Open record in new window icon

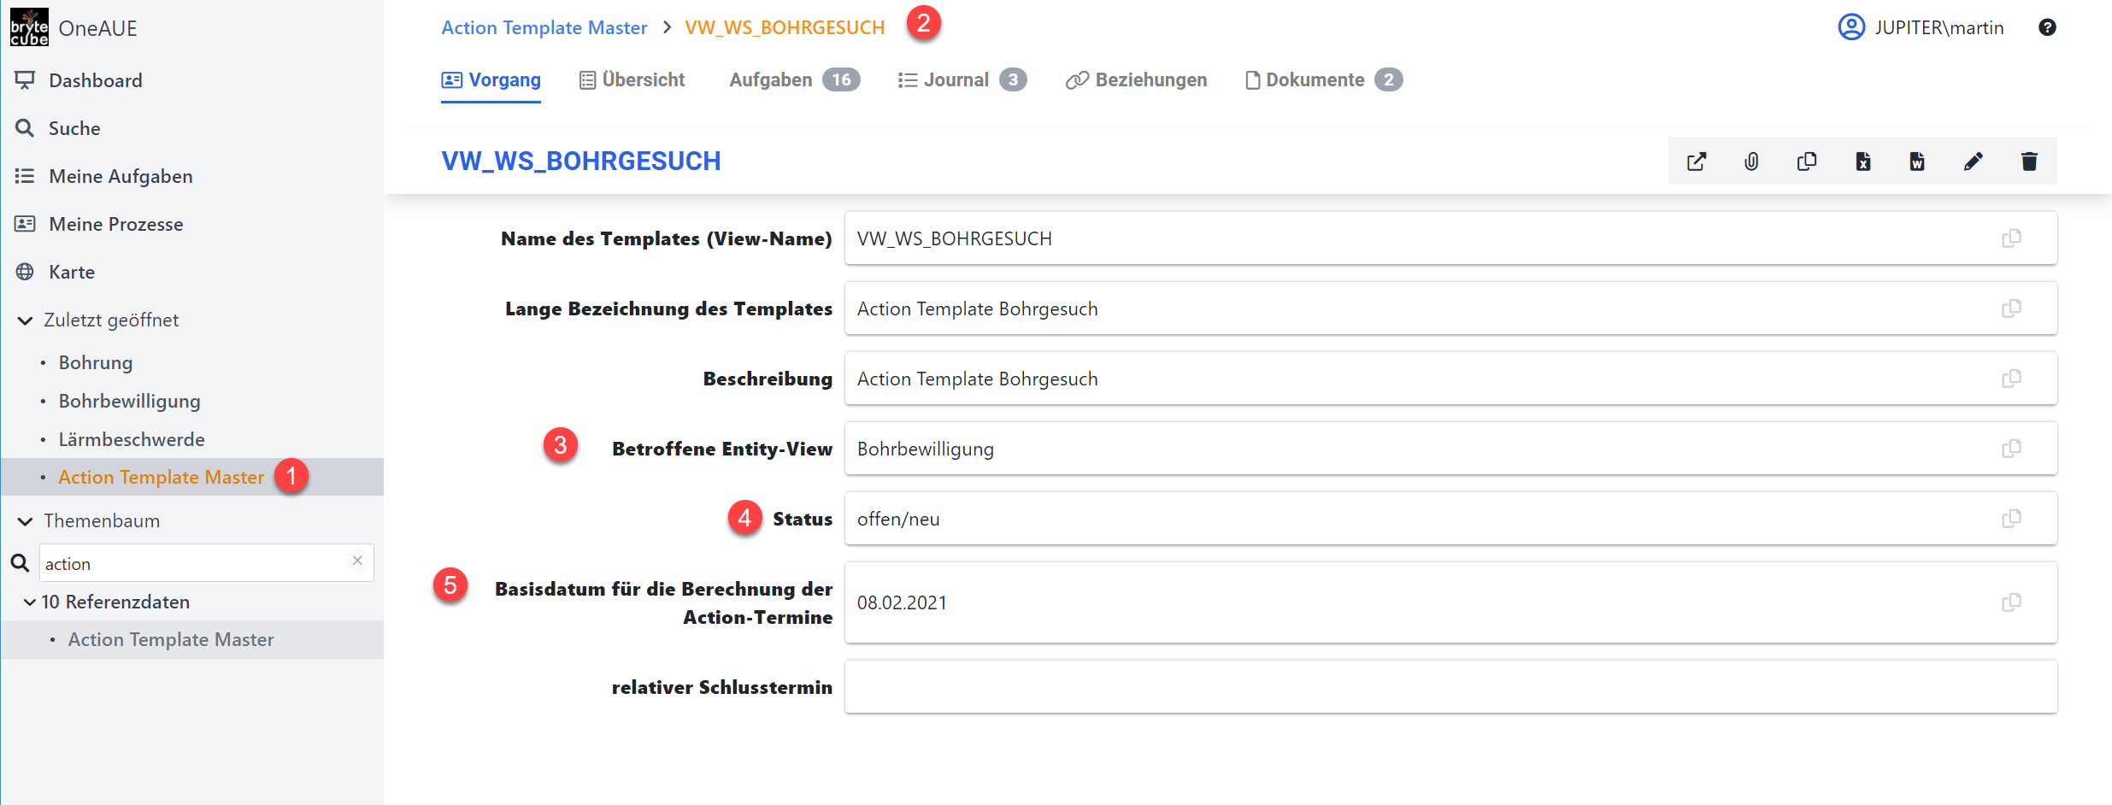(x=1697, y=162)
